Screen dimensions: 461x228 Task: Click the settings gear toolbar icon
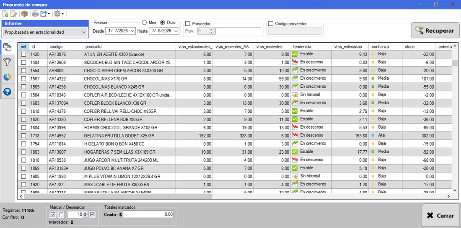point(57,14)
